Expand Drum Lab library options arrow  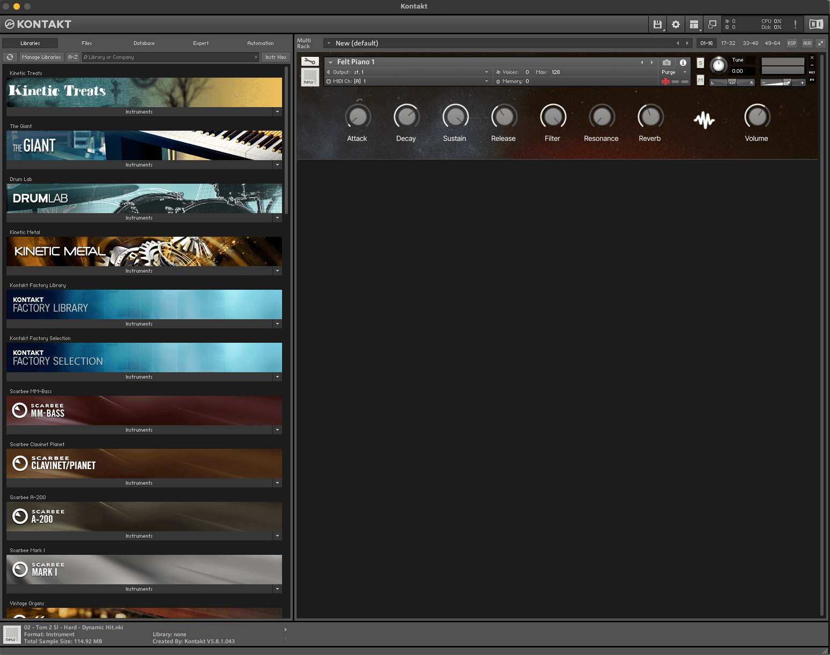click(x=277, y=218)
